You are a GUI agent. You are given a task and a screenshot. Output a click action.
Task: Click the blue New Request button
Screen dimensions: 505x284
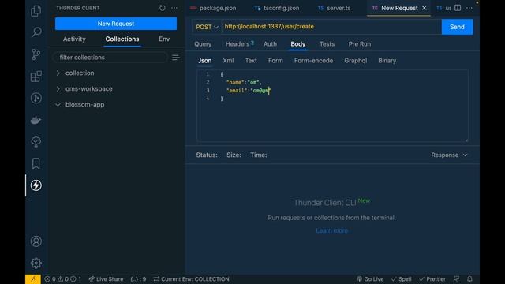tap(116, 24)
